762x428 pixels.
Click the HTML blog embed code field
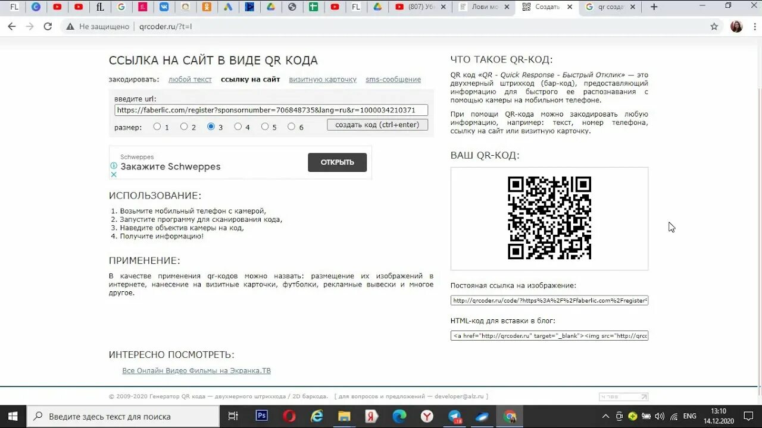pos(549,335)
